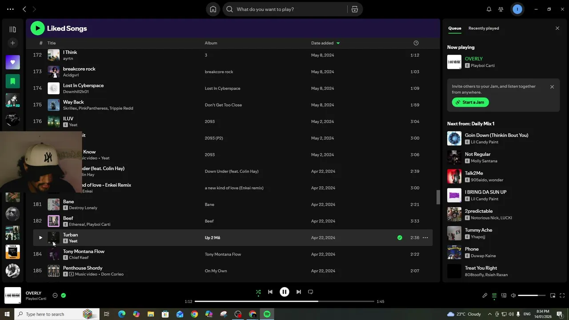Open the three-dot app menu

[10, 9]
